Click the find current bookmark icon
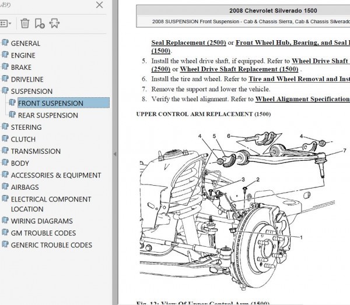 (54, 23)
